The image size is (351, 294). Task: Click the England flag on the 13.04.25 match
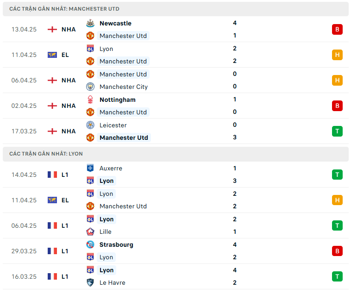tap(52, 30)
